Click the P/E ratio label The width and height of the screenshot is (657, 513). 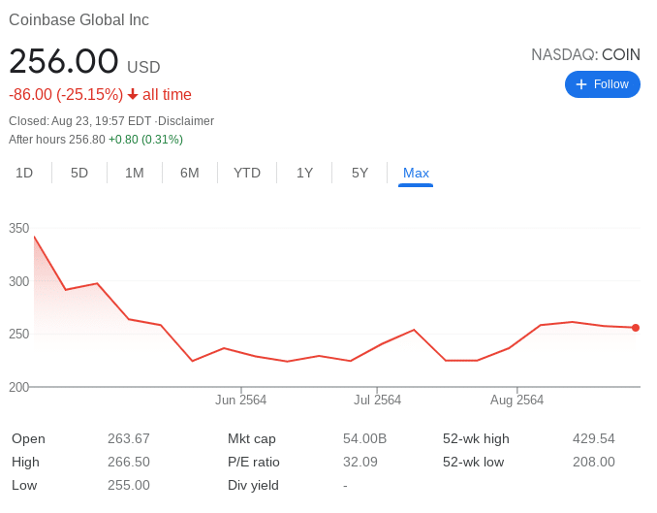[x=254, y=462]
